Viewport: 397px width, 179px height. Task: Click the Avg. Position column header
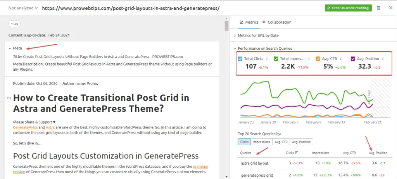pos(378,153)
